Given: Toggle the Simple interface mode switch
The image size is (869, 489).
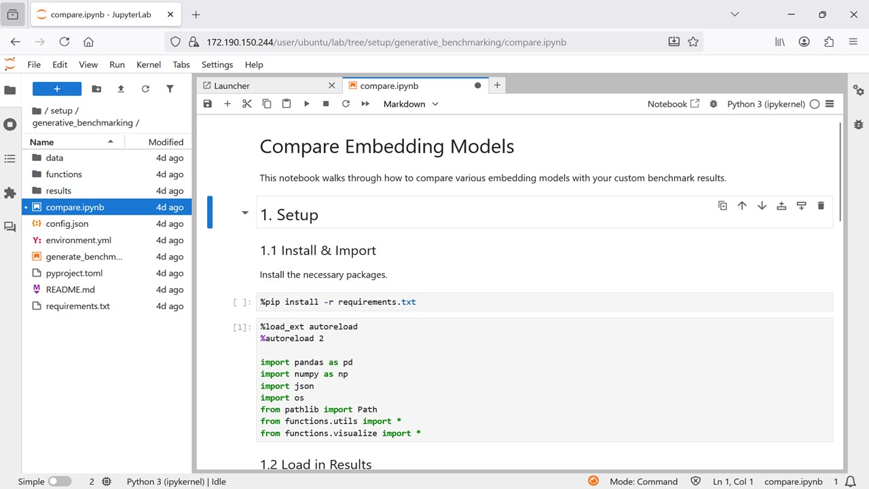Looking at the screenshot, I should pyautogui.click(x=59, y=482).
